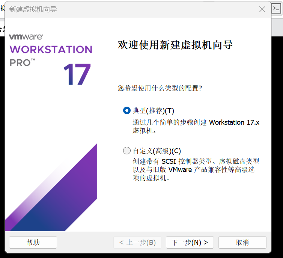283x258 pixels.
Task: Click the 您希望使用什么类型的配置? question text
Action: pyautogui.click(x=160, y=88)
